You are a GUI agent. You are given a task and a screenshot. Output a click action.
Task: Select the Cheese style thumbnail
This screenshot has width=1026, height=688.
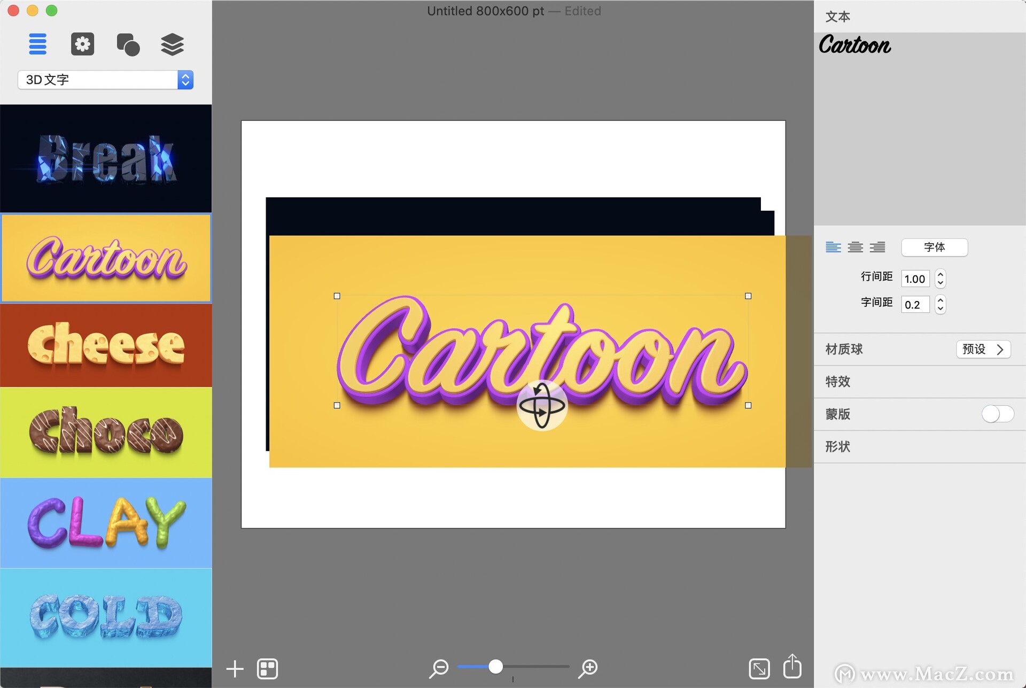(x=106, y=345)
